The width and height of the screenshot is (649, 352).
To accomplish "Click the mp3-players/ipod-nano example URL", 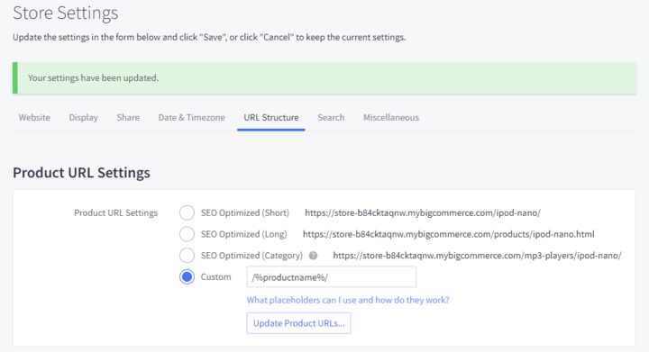I will 477,256.
